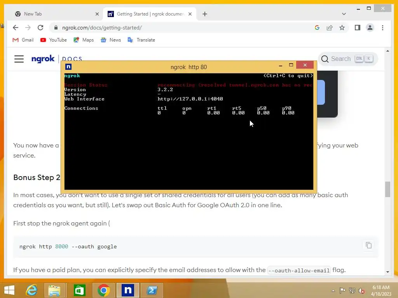This screenshot has width=398, height=298.
Task: Toggle Chrome's side panel icon
Action: click(358, 28)
